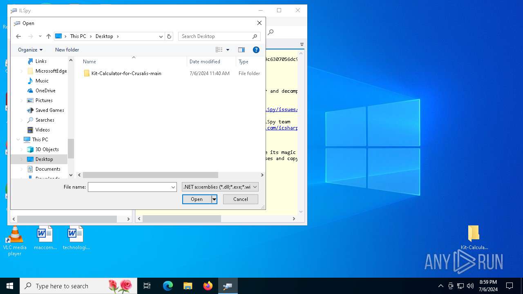Open the Open button's split arrow
This screenshot has width=523, height=294.
[x=214, y=199]
